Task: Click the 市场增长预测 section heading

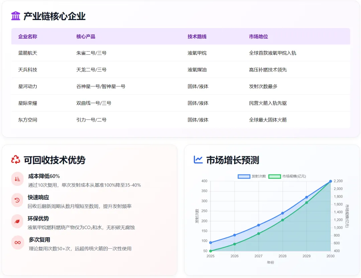Action: [233, 160]
